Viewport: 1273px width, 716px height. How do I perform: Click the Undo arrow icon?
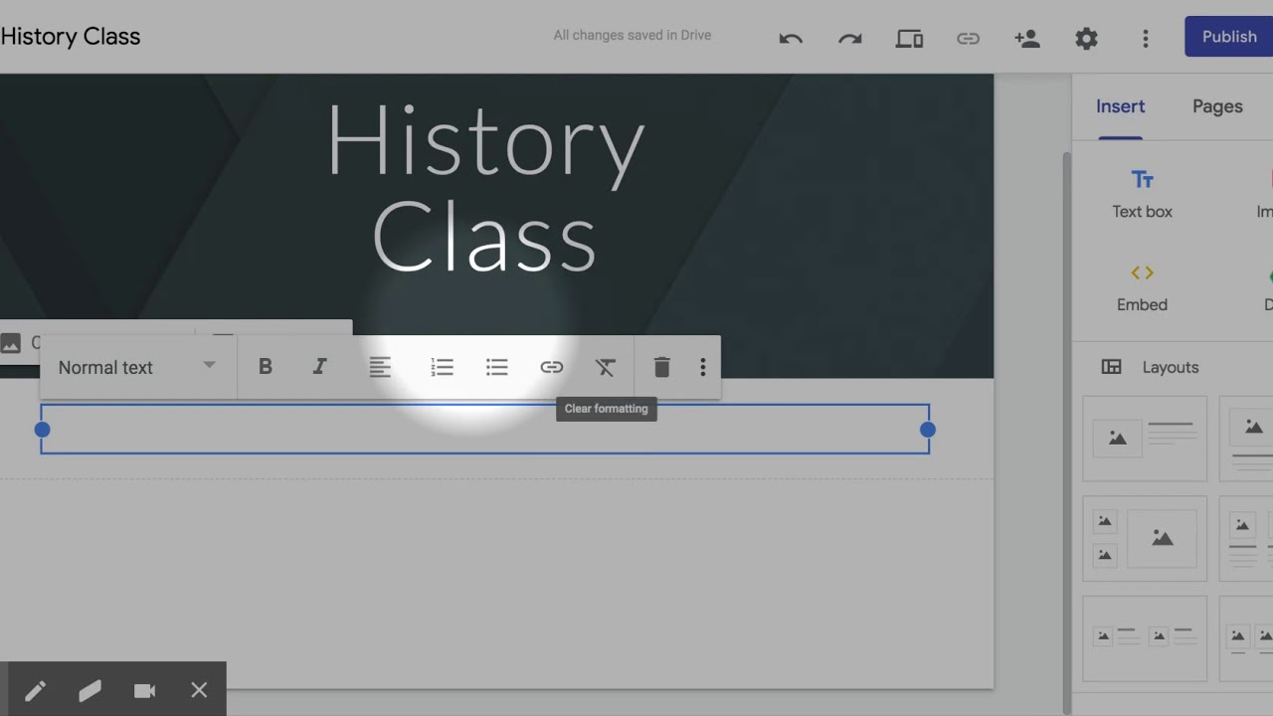pyautogui.click(x=791, y=38)
